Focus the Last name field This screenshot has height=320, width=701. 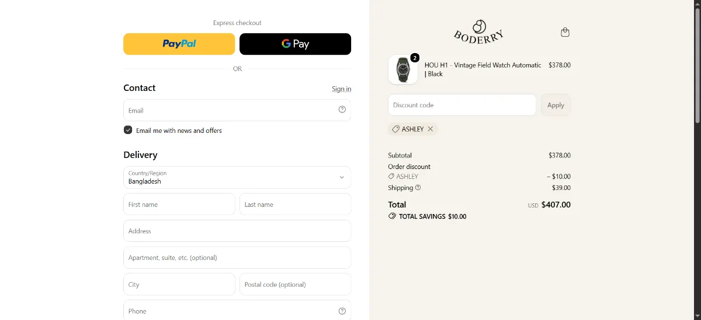pyautogui.click(x=295, y=205)
